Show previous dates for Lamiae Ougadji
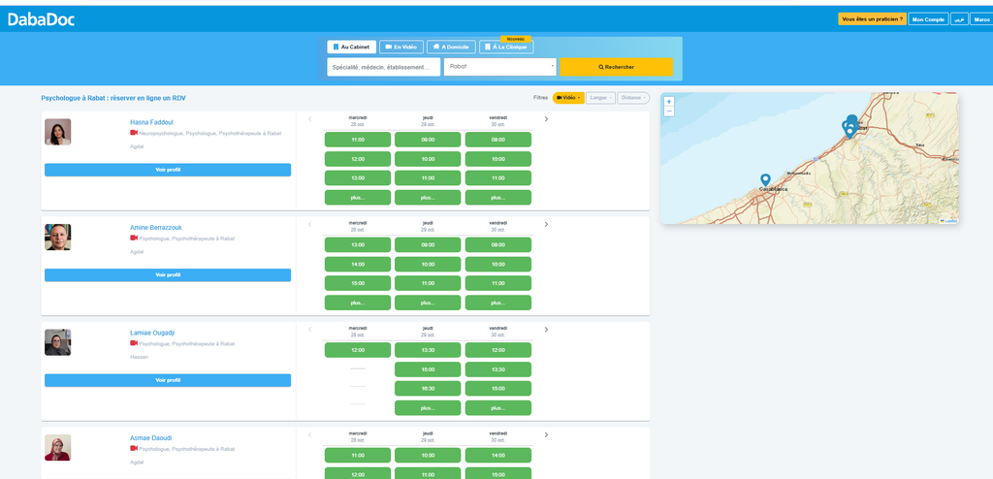The image size is (993, 479). pyautogui.click(x=309, y=330)
